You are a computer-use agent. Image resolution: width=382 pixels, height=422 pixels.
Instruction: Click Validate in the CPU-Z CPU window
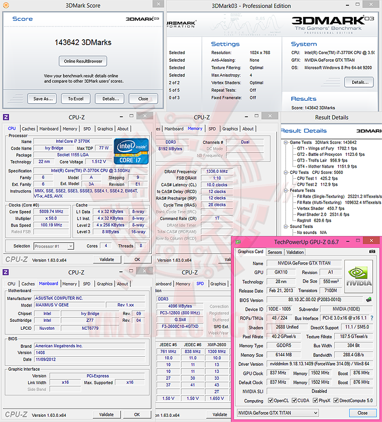[107, 259]
